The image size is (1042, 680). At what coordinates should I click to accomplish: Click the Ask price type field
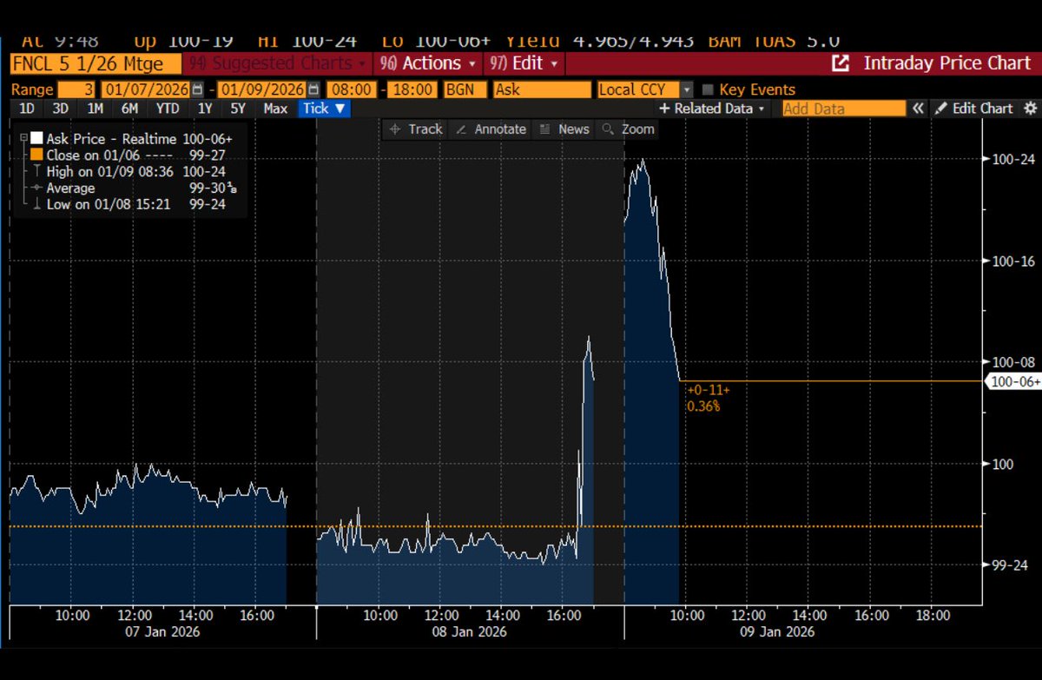(542, 89)
